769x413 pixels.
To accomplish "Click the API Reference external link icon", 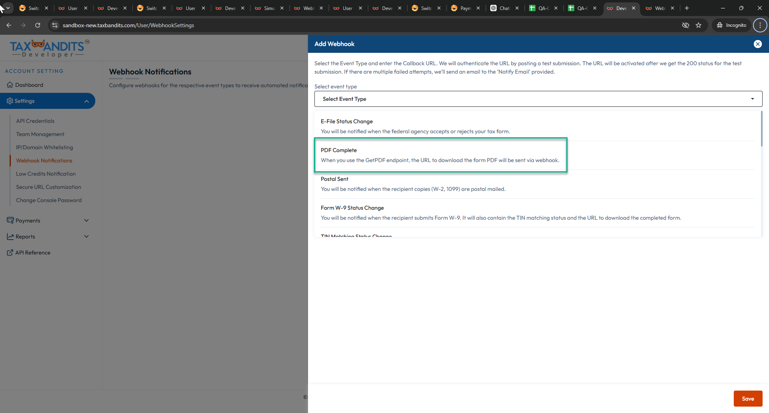I will tap(10, 253).
